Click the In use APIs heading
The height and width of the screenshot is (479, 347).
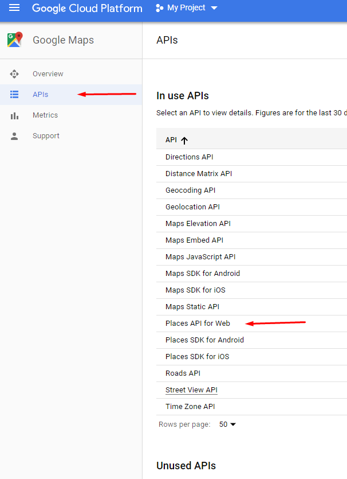[x=182, y=96]
